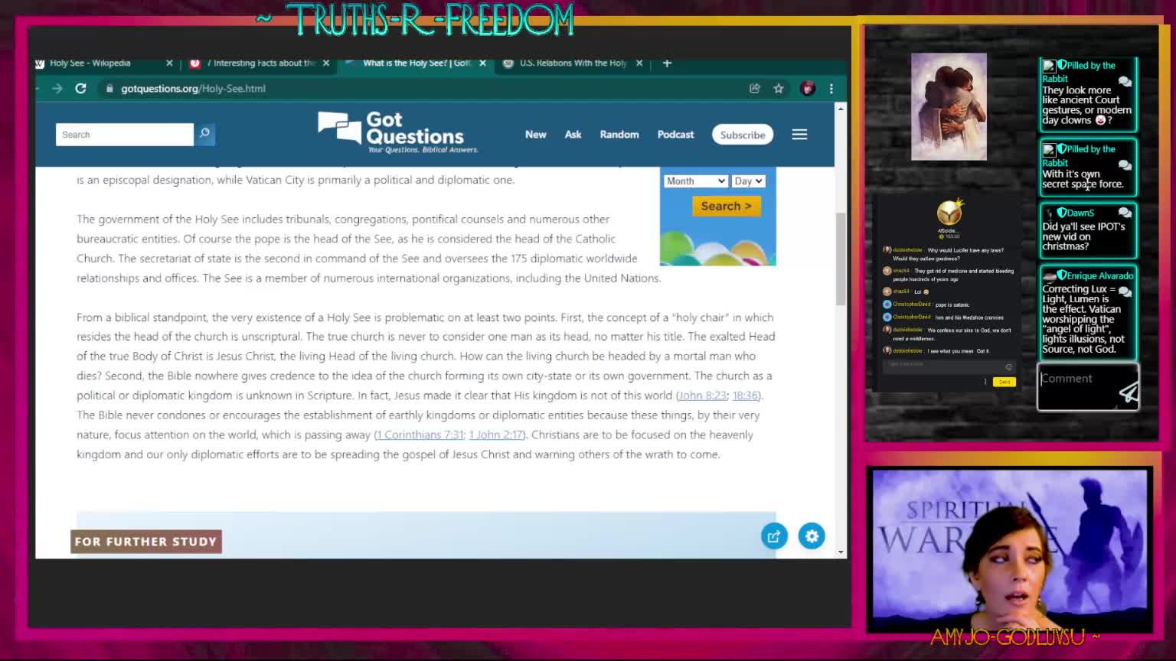Send comment with the paper plane icon
This screenshot has height=661, width=1176.
pyautogui.click(x=1128, y=393)
